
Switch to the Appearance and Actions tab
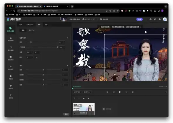[30, 24]
